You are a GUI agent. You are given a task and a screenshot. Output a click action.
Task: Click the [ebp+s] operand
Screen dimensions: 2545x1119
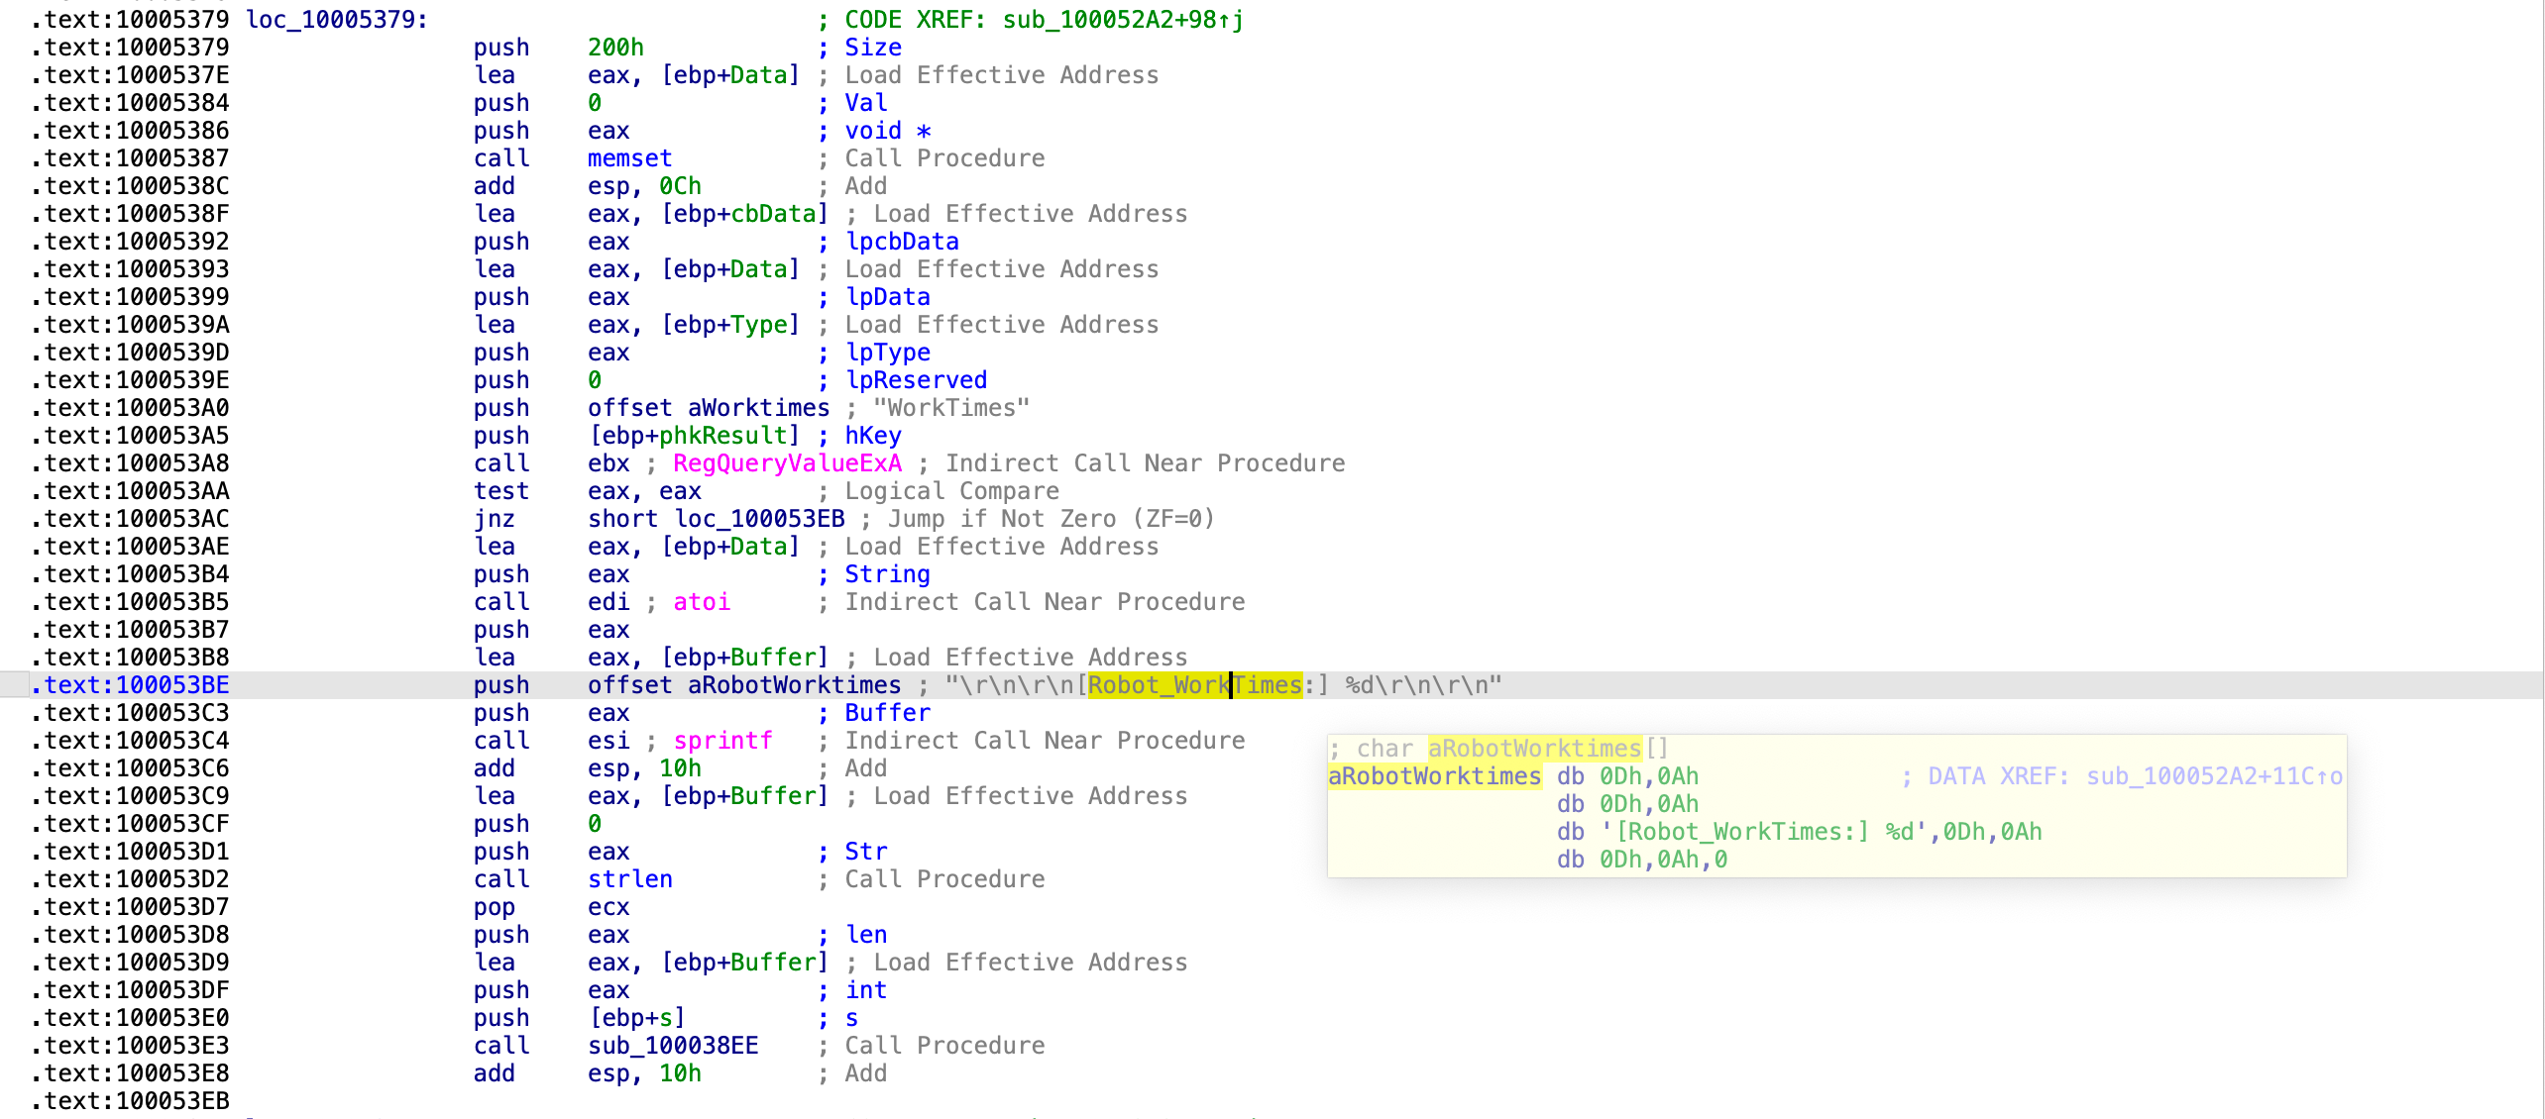[636, 1018]
